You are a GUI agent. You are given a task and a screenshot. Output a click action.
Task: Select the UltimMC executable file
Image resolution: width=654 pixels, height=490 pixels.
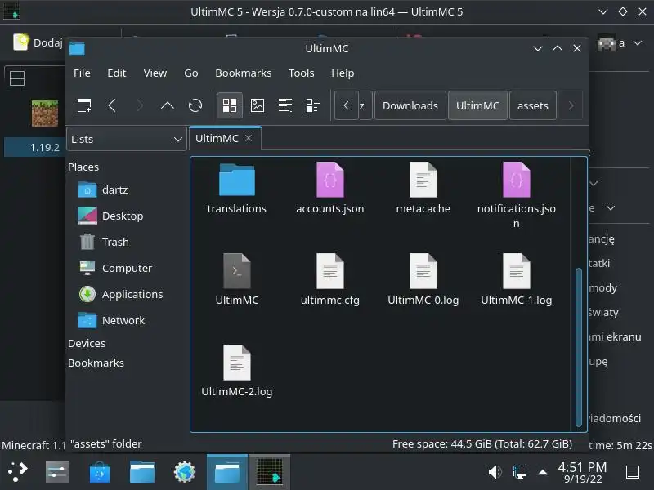237,280
